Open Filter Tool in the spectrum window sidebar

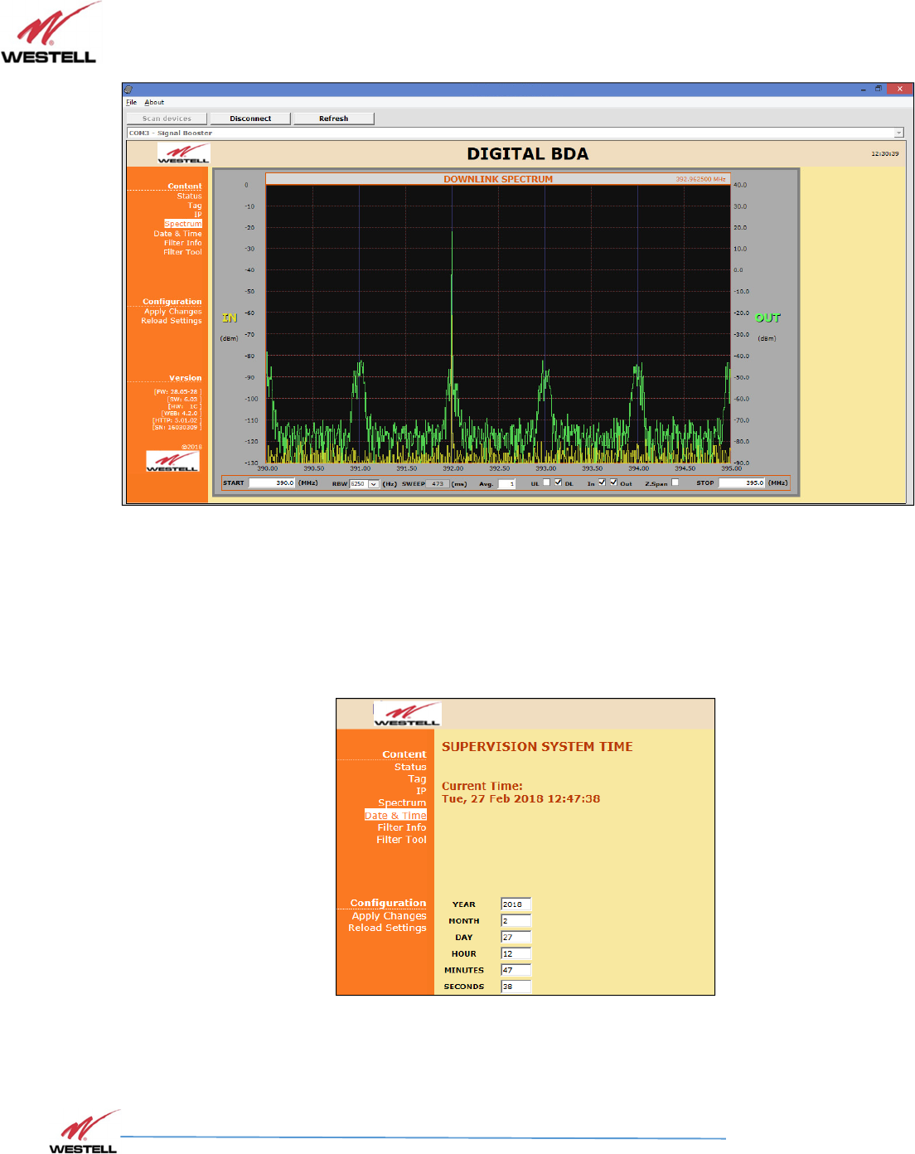tap(182, 252)
